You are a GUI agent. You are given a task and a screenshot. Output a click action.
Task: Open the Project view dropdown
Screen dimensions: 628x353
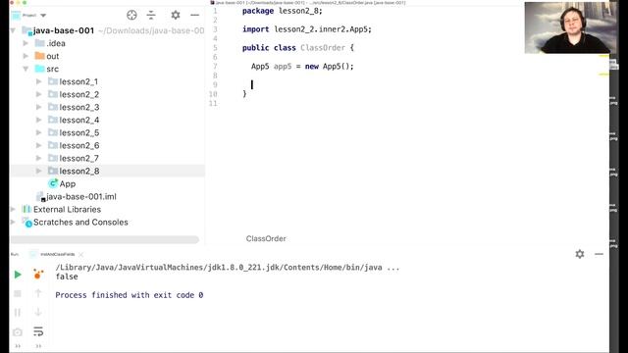tap(43, 16)
